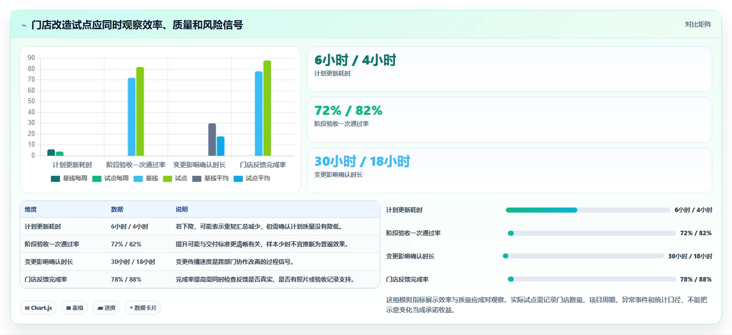Viewport: 732px width, 335px height.
Task: Toggle the 试点平均 legend swatch
Action: pyautogui.click(x=238, y=178)
